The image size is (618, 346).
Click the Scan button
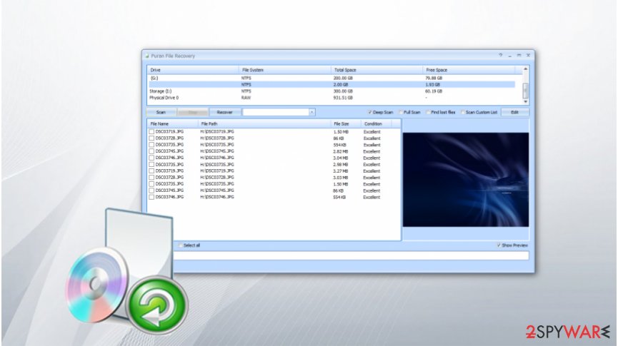pos(161,112)
